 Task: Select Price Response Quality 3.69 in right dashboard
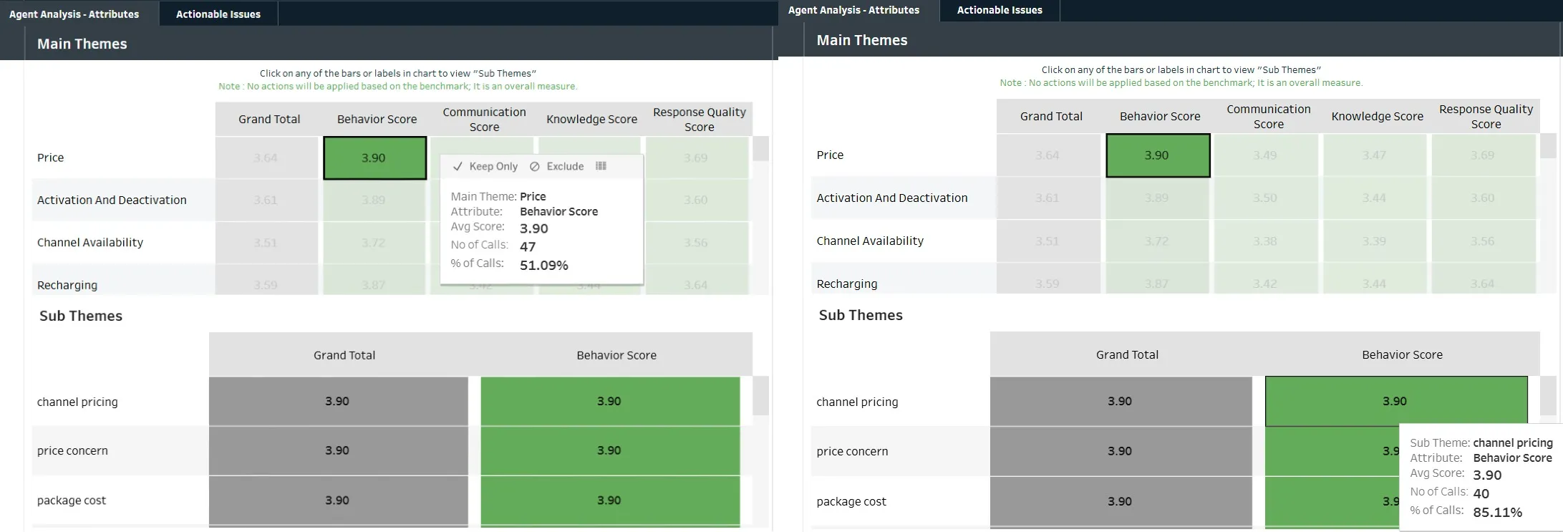(1484, 155)
